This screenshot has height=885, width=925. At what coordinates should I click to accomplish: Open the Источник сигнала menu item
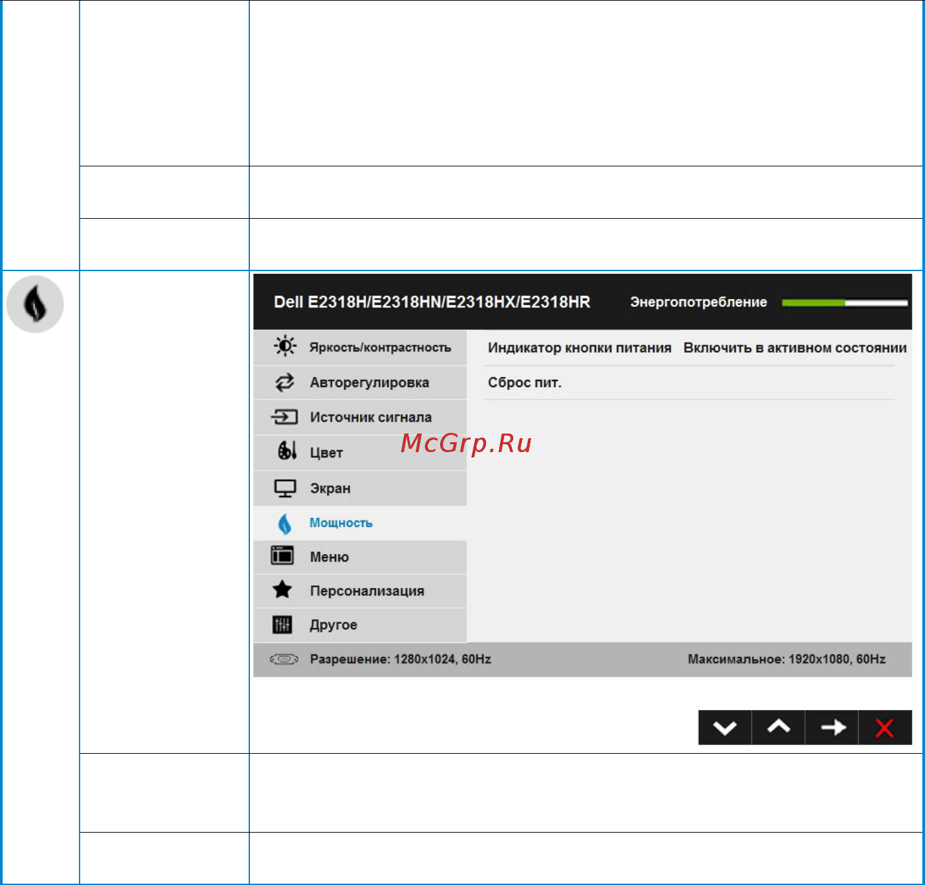click(360, 418)
